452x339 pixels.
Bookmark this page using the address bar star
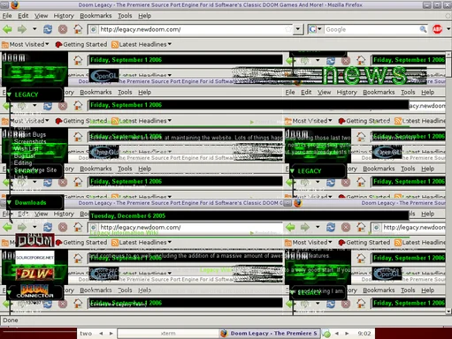288,29
